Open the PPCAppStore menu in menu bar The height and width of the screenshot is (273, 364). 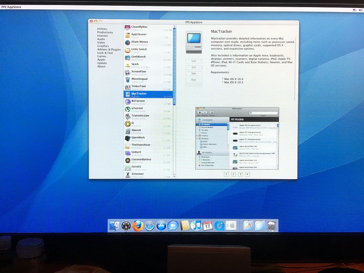point(11,7)
